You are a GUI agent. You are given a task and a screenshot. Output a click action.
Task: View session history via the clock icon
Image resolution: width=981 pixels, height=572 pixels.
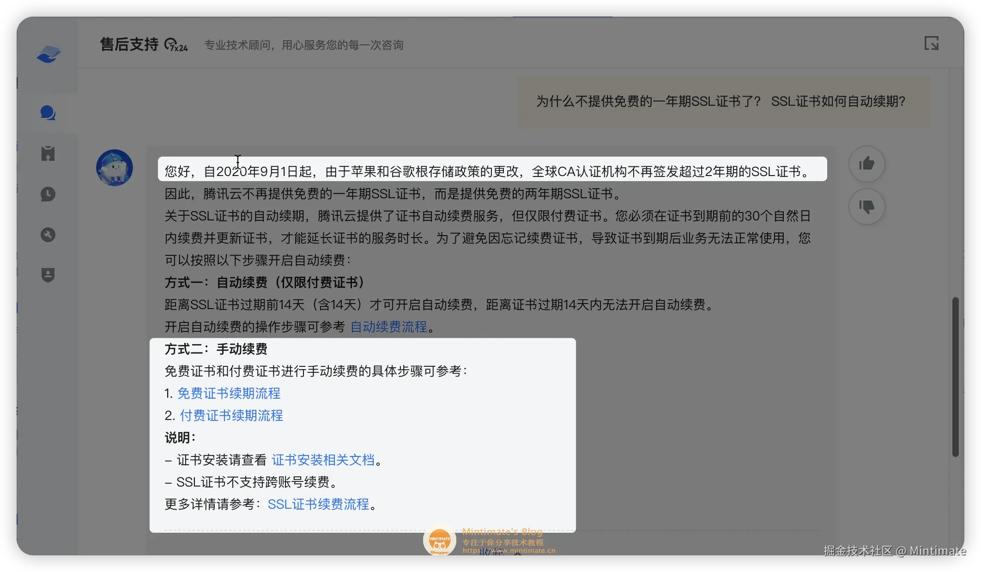coord(48,194)
